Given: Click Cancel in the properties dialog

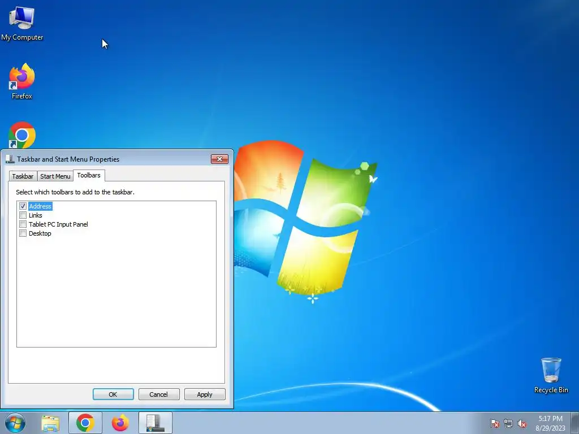Looking at the screenshot, I should tap(159, 394).
